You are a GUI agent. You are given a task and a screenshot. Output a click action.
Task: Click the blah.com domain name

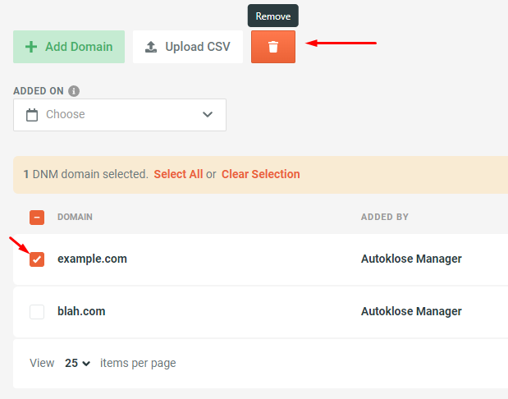pyautogui.click(x=81, y=311)
